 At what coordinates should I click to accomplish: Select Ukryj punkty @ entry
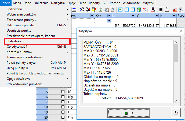pyautogui.click(x=35, y=68)
